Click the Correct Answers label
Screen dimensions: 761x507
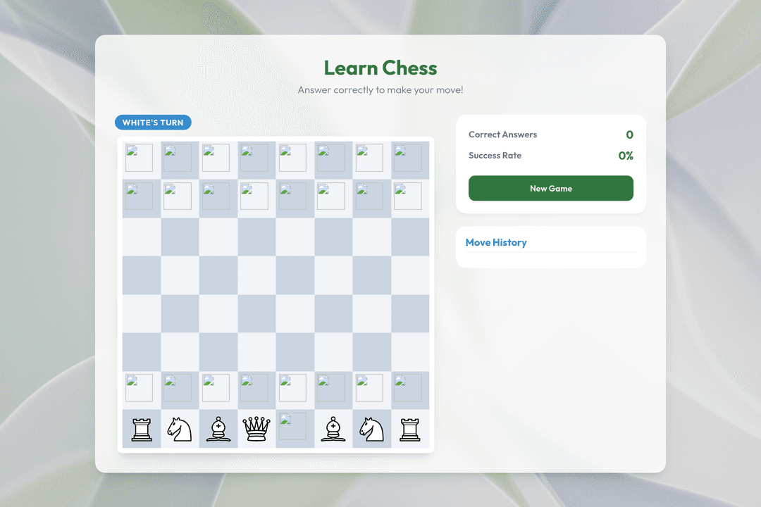click(503, 134)
